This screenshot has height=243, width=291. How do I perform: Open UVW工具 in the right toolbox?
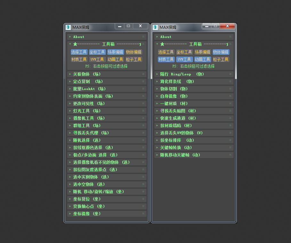pyautogui.click(x=184, y=59)
